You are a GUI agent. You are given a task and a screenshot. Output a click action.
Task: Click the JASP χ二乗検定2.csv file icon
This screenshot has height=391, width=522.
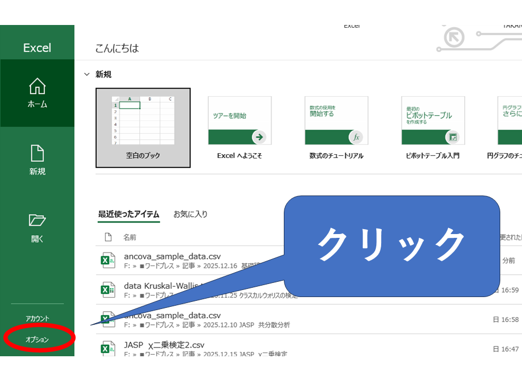pyautogui.click(x=108, y=348)
